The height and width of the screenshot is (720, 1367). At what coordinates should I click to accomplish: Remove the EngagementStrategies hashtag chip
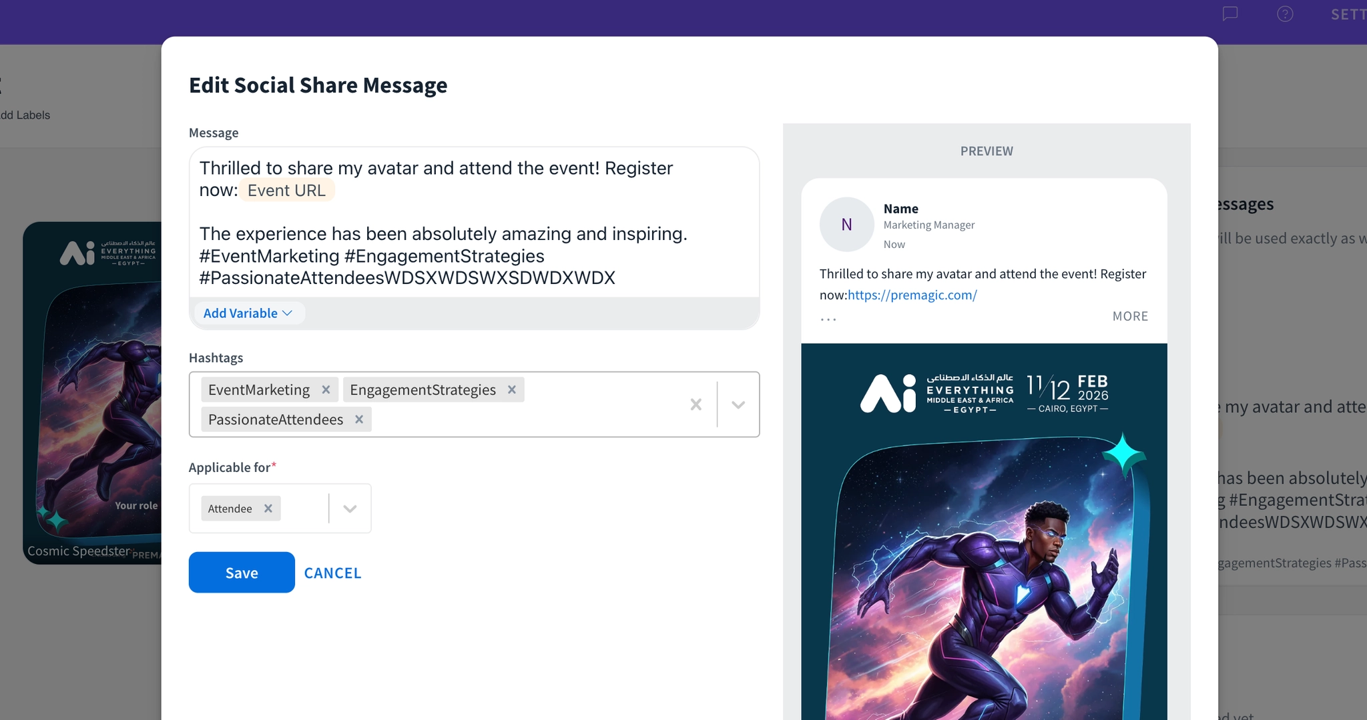tap(512, 390)
